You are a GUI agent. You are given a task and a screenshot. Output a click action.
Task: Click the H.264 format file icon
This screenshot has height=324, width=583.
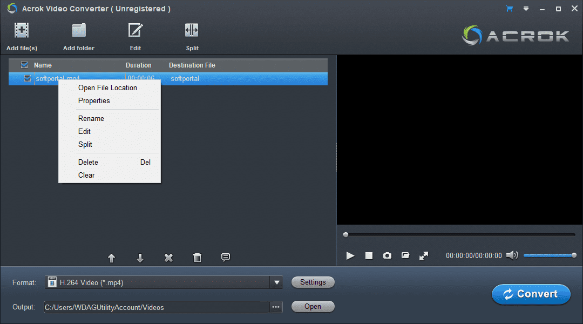(x=52, y=282)
